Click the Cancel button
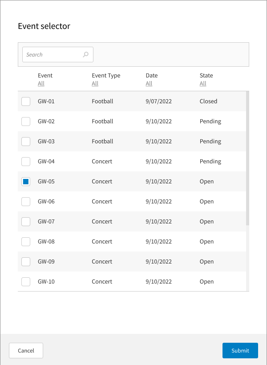This screenshot has width=267, height=365. pyautogui.click(x=26, y=350)
